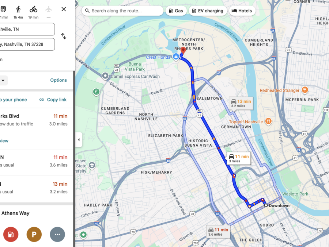This screenshot has height=247, width=329.
Task: Open the gray more options dots icon
Action: pos(57,234)
